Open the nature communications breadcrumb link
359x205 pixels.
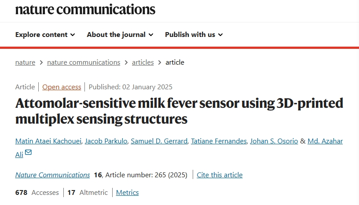84,62
